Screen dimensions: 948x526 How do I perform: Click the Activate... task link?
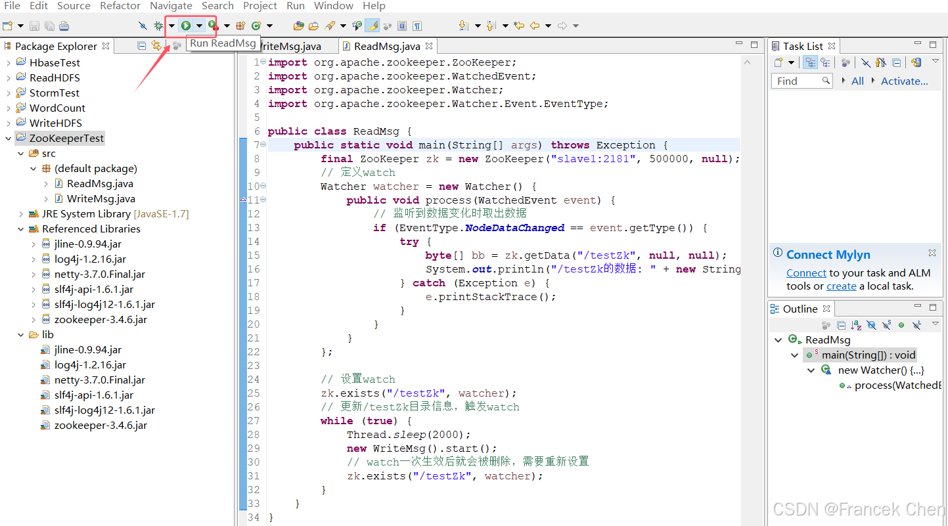[x=905, y=81]
